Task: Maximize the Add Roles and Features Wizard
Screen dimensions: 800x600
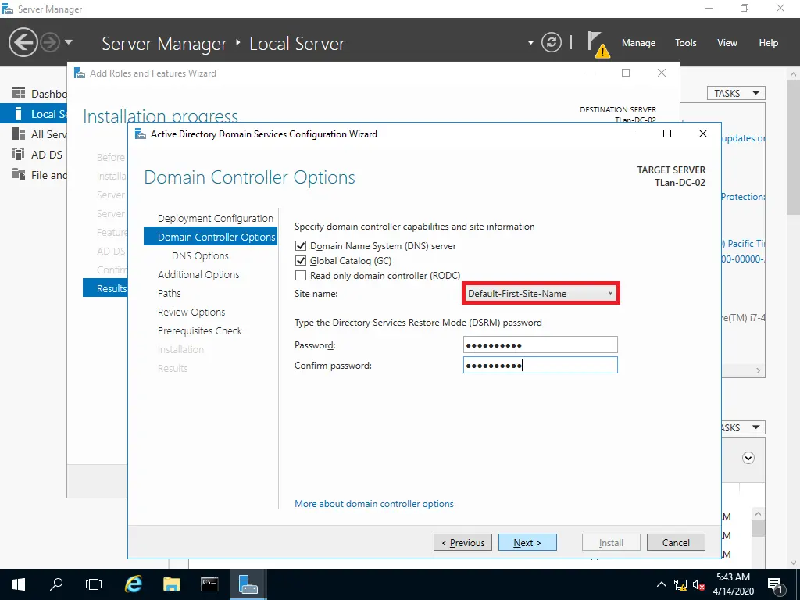Action: (x=626, y=73)
